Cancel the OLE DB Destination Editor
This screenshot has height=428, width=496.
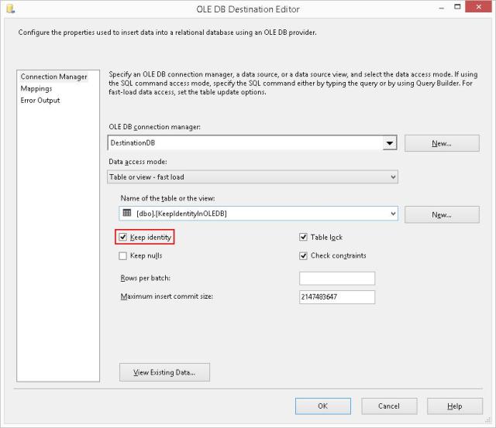pos(388,406)
